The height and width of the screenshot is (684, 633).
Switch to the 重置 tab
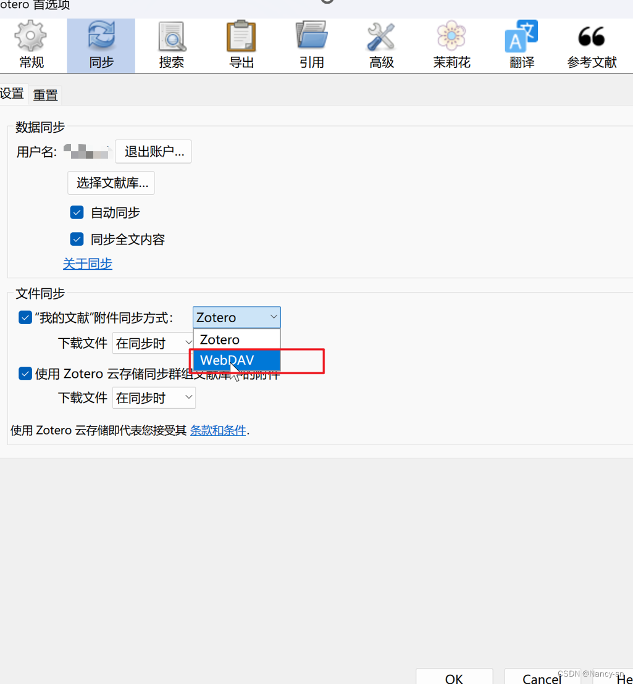45,95
